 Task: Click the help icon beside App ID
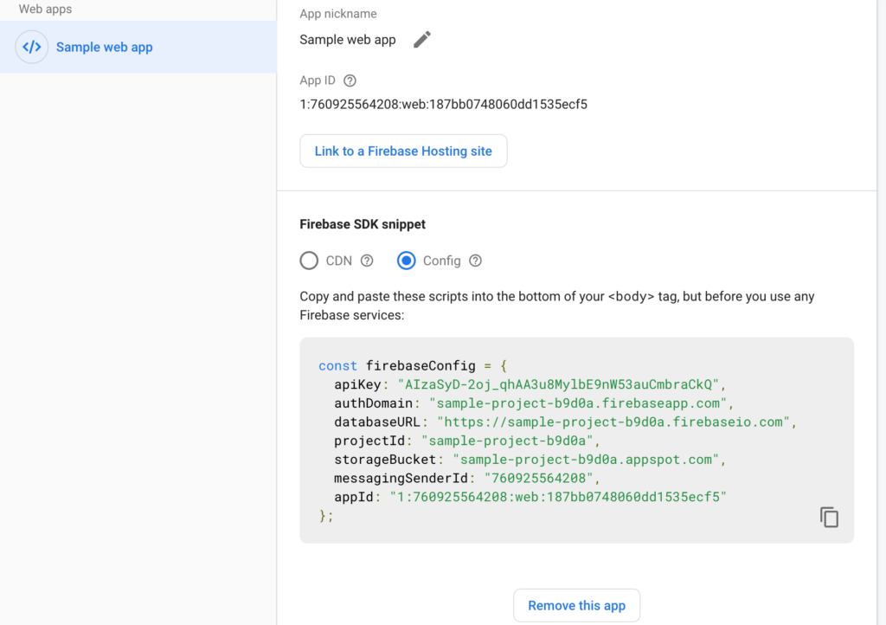(350, 81)
